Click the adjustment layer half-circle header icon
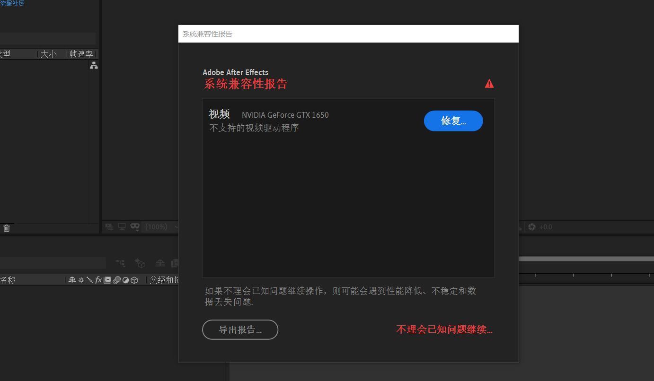This screenshot has width=654, height=381. [125, 280]
